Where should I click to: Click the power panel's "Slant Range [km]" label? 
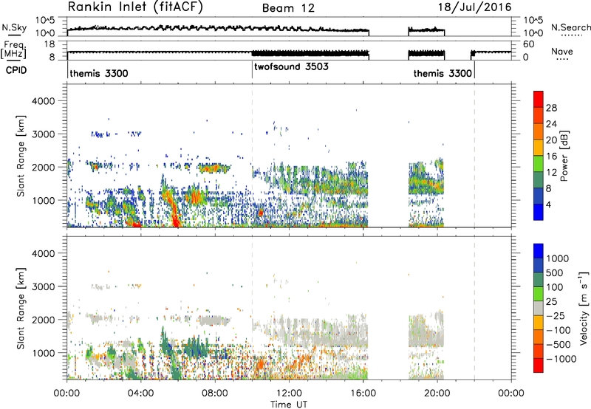21,156
